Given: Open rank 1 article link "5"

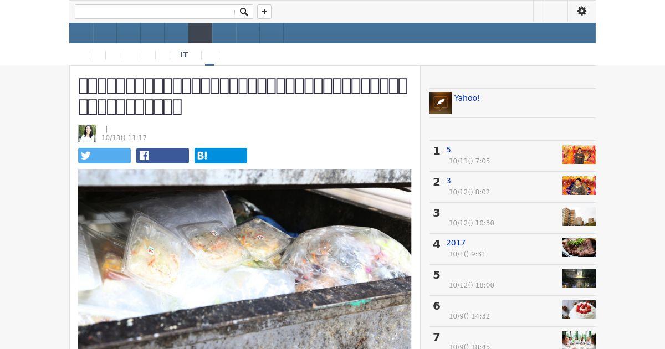Looking at the screenshot, I should pos(448,150).
